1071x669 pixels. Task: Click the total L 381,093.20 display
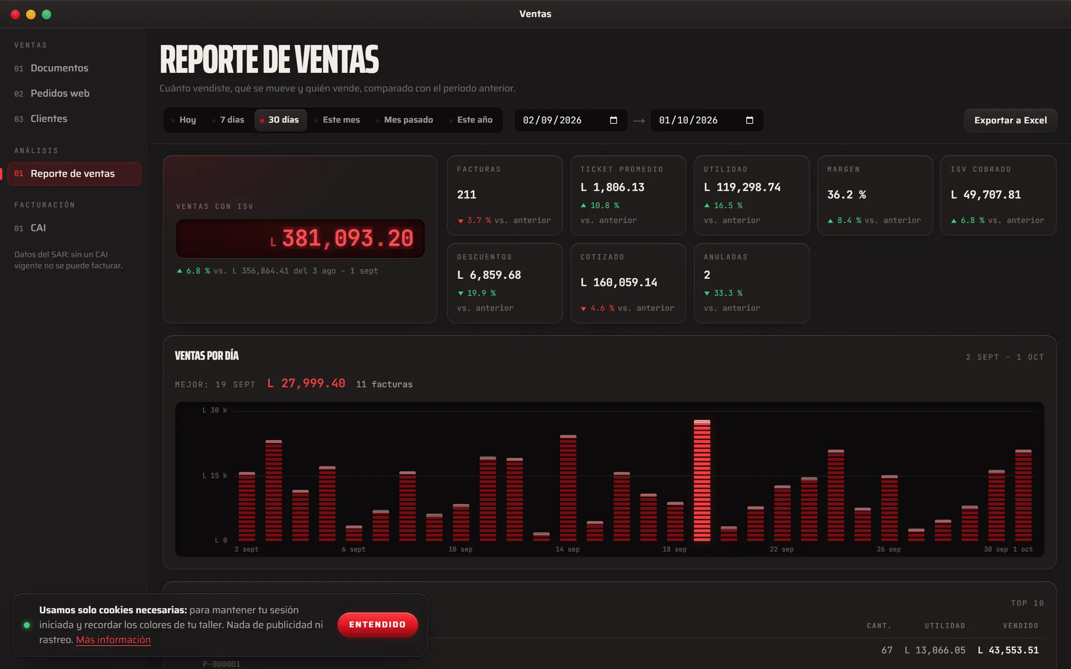300,239
